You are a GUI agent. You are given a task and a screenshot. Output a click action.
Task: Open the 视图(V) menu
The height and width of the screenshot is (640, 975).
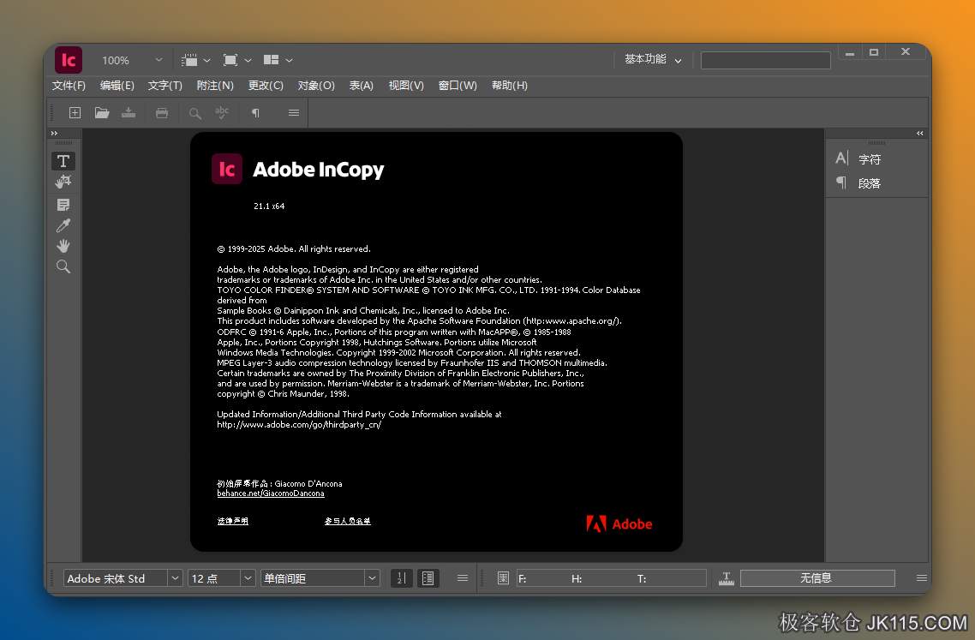(406, 85)
